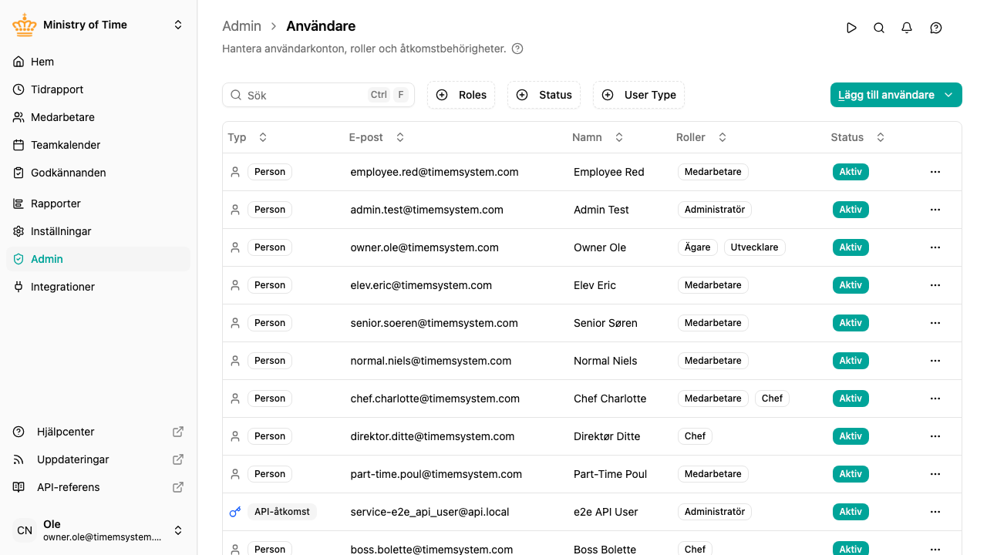The height and width of the screenshot is (555, 987).
Task: Click the email service-e2e_api_user@api.local
Action: point(429,512)
